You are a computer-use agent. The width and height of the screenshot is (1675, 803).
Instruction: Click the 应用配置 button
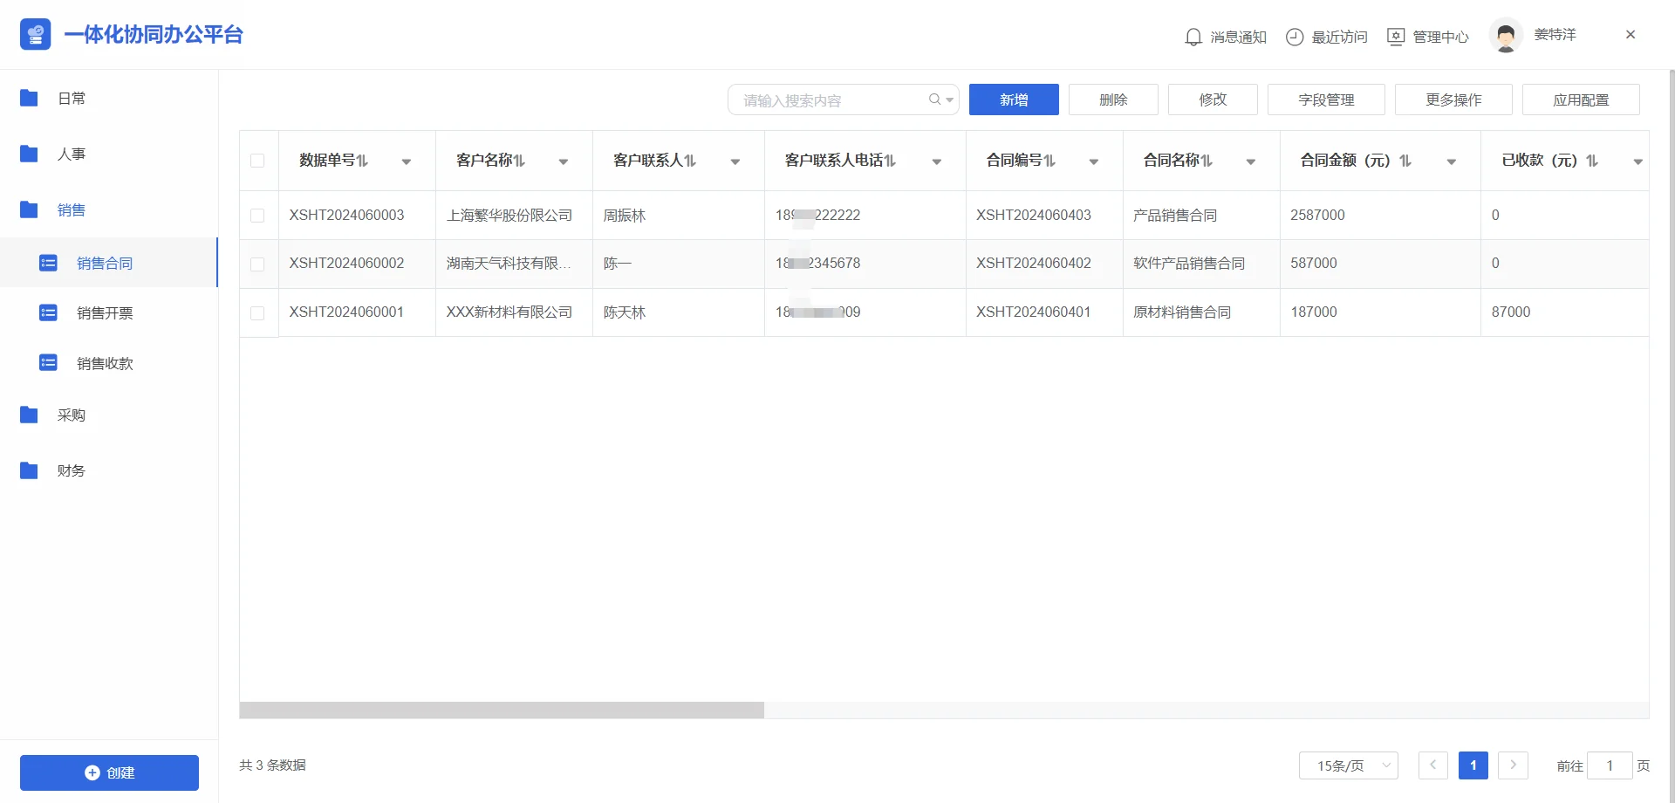pyautogui.click(x=1581, y=100)
